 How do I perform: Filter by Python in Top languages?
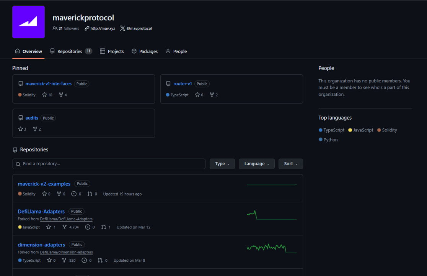328,140
